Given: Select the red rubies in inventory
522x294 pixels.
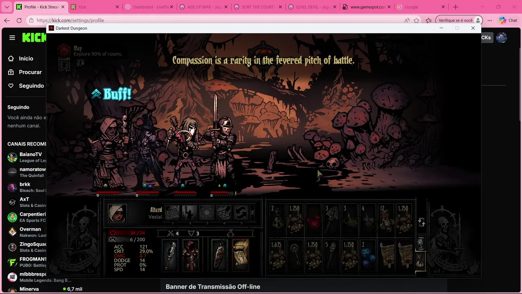Looking at the screenshot, I should point(313,219).
